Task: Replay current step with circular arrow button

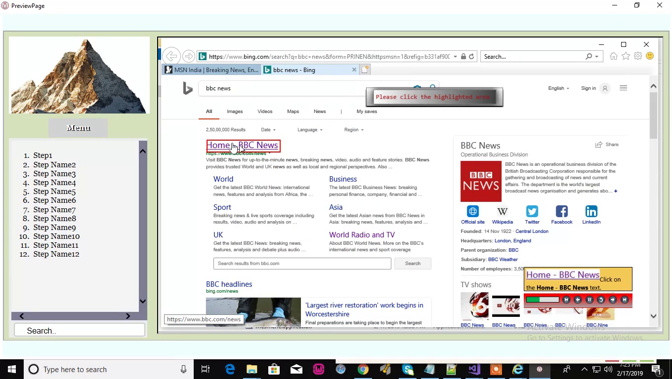Action: pos(601,300)
